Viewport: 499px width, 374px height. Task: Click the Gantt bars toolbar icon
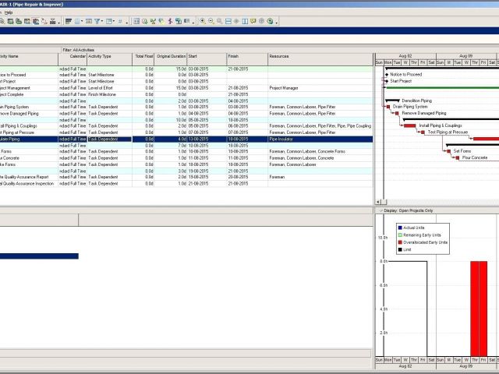[x=69, y=22]
